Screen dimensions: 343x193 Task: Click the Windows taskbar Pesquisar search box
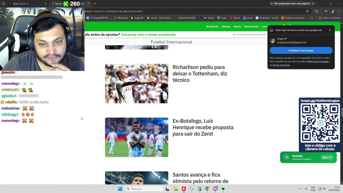click(144, 189)
